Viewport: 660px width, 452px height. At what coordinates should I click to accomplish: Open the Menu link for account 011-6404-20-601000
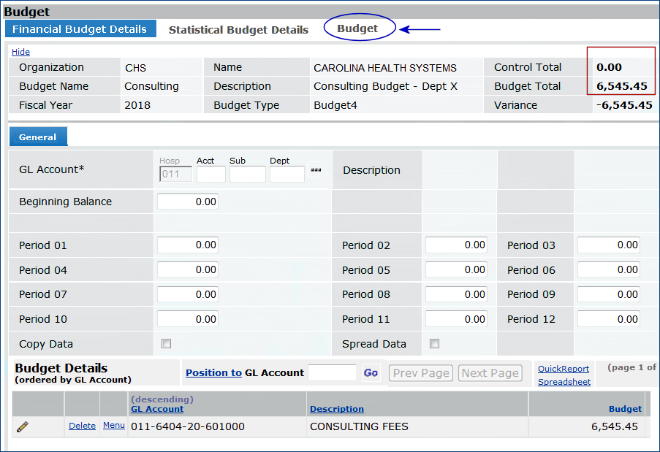(x=113, y=425)
